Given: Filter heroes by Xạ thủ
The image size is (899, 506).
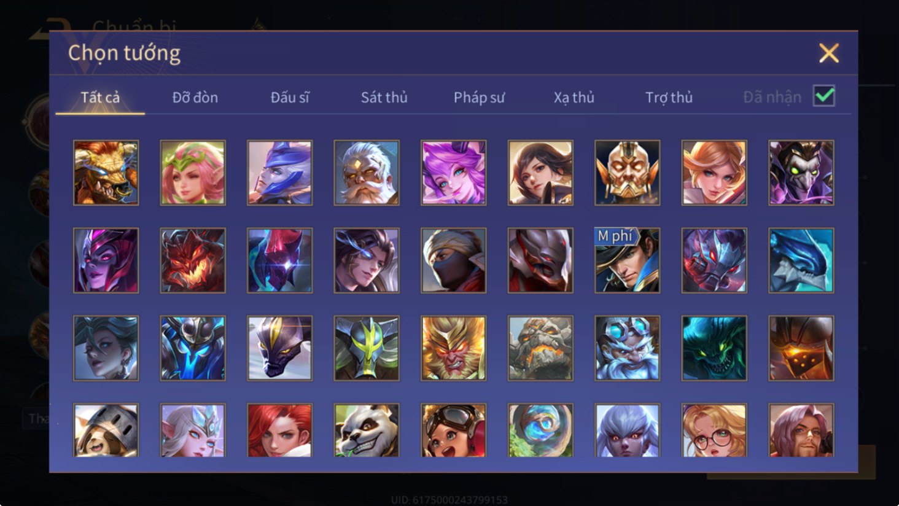Looking at the screenshot, I should coord(574,97).
